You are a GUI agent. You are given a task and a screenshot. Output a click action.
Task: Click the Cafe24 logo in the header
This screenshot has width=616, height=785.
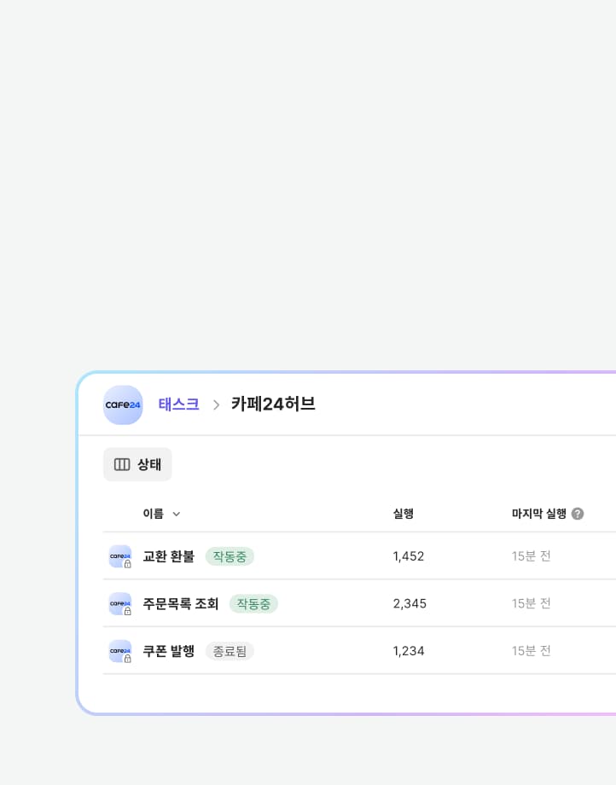(x=123, y=404)
